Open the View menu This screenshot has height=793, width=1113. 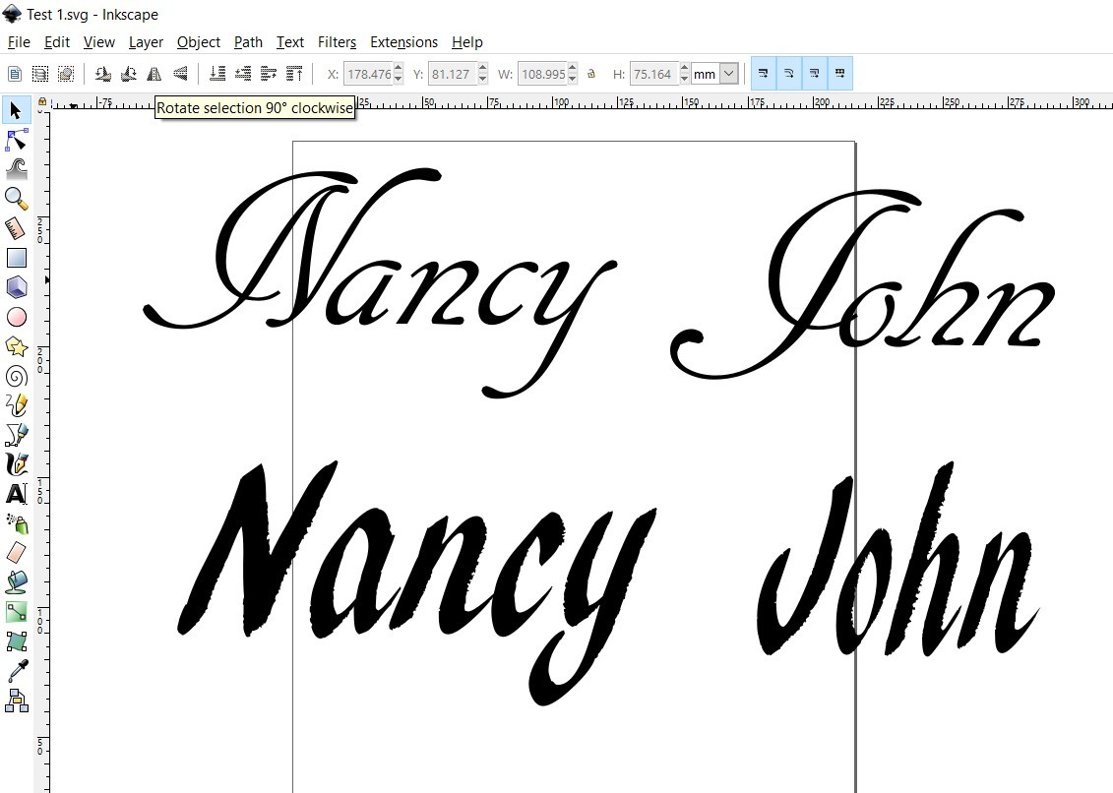[x=99, y=42]
